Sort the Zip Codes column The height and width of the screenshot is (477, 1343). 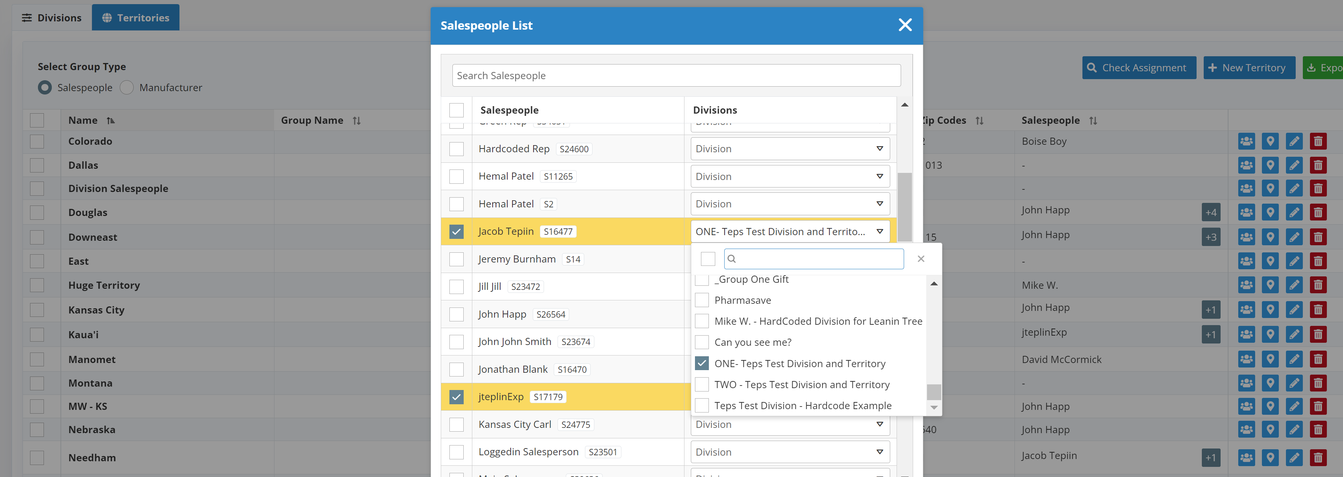point(980,120)
